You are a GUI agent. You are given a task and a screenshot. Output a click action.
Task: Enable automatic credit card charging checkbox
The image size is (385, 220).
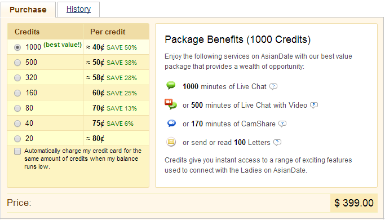pyautogui.click(x=17, y=151)
